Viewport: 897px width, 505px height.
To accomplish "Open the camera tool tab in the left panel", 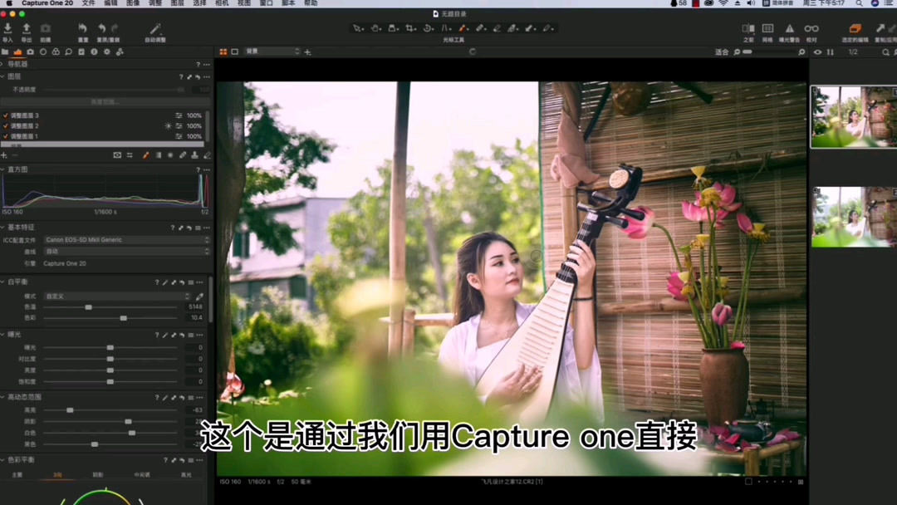I will 30,51.
